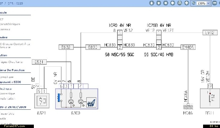Zoom out with the minus icon
This screenshot has width=220, height=128.
(215, 3)
